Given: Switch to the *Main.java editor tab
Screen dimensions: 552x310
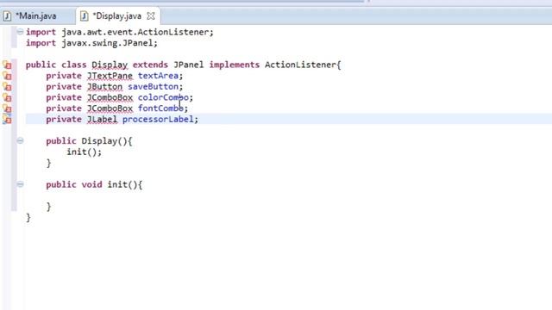Looking at the screenshot, I should (x=36, y=16).
